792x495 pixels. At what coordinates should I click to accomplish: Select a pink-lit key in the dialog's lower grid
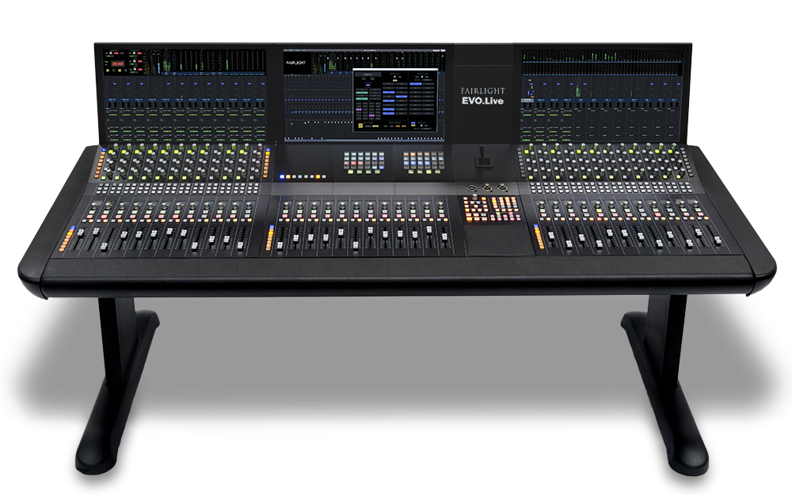[360, 109]
